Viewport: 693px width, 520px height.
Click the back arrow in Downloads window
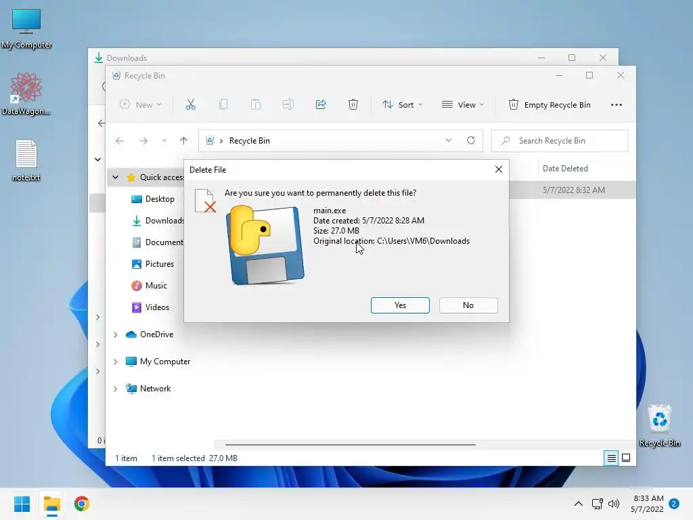coord(102,123)
